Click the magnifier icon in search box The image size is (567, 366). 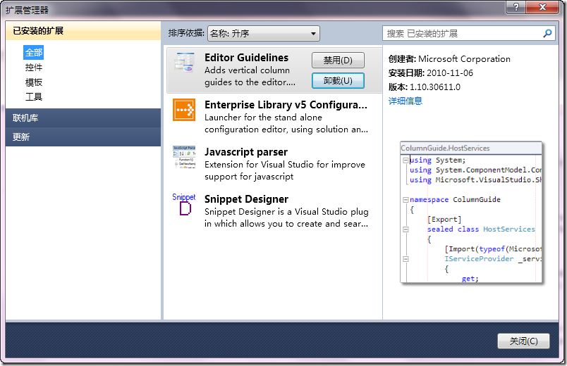point(547,33)
